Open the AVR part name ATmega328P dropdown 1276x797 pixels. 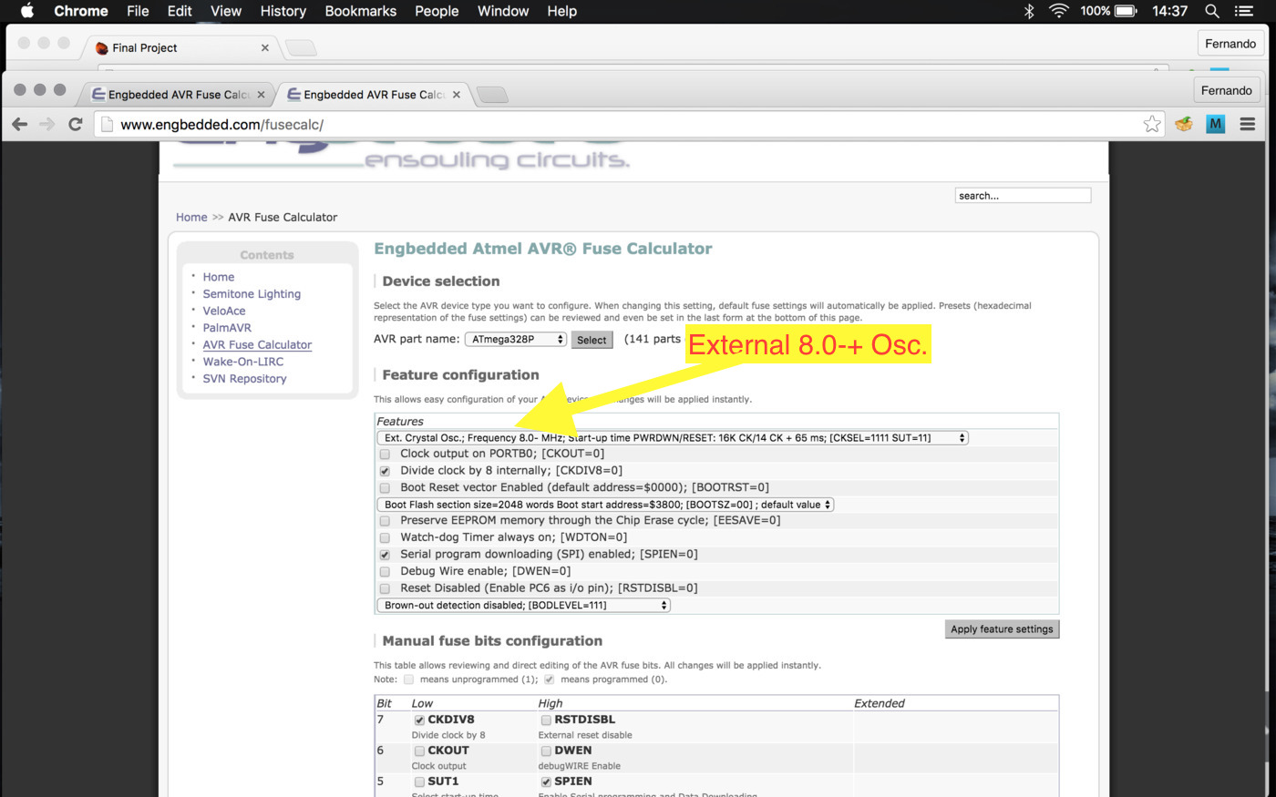(516, 339)
